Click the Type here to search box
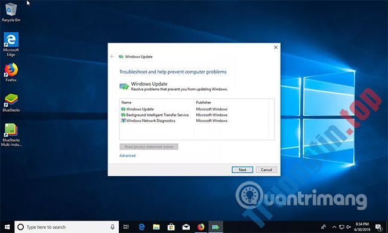The image size is (388, 233). point(67,227)
